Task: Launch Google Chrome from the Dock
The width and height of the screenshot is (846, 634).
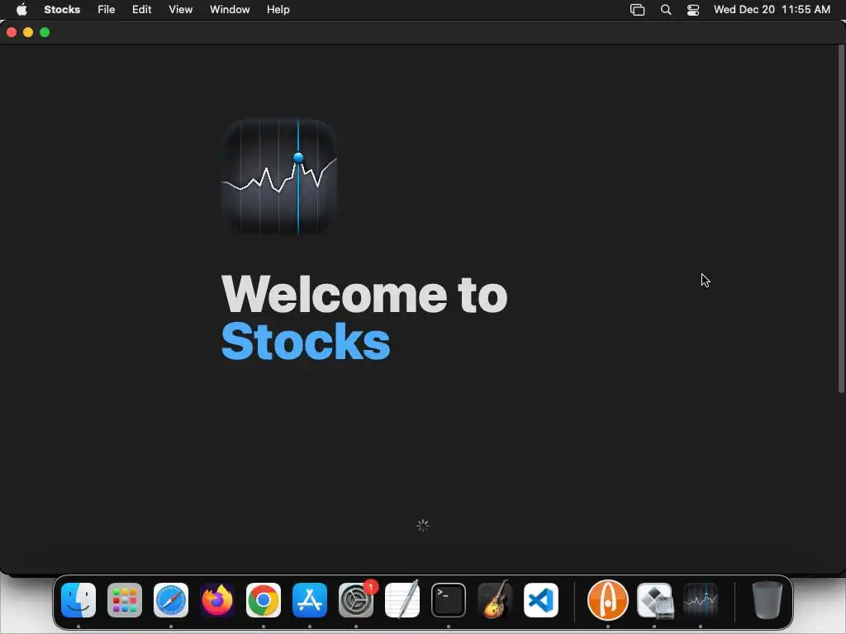Action: click(x=264, y=600)
